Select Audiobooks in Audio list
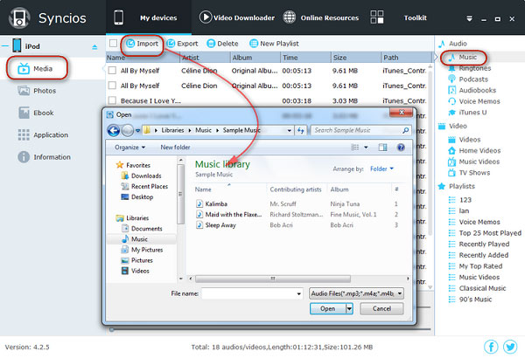 pyautogui.click(x=472, y=90)
